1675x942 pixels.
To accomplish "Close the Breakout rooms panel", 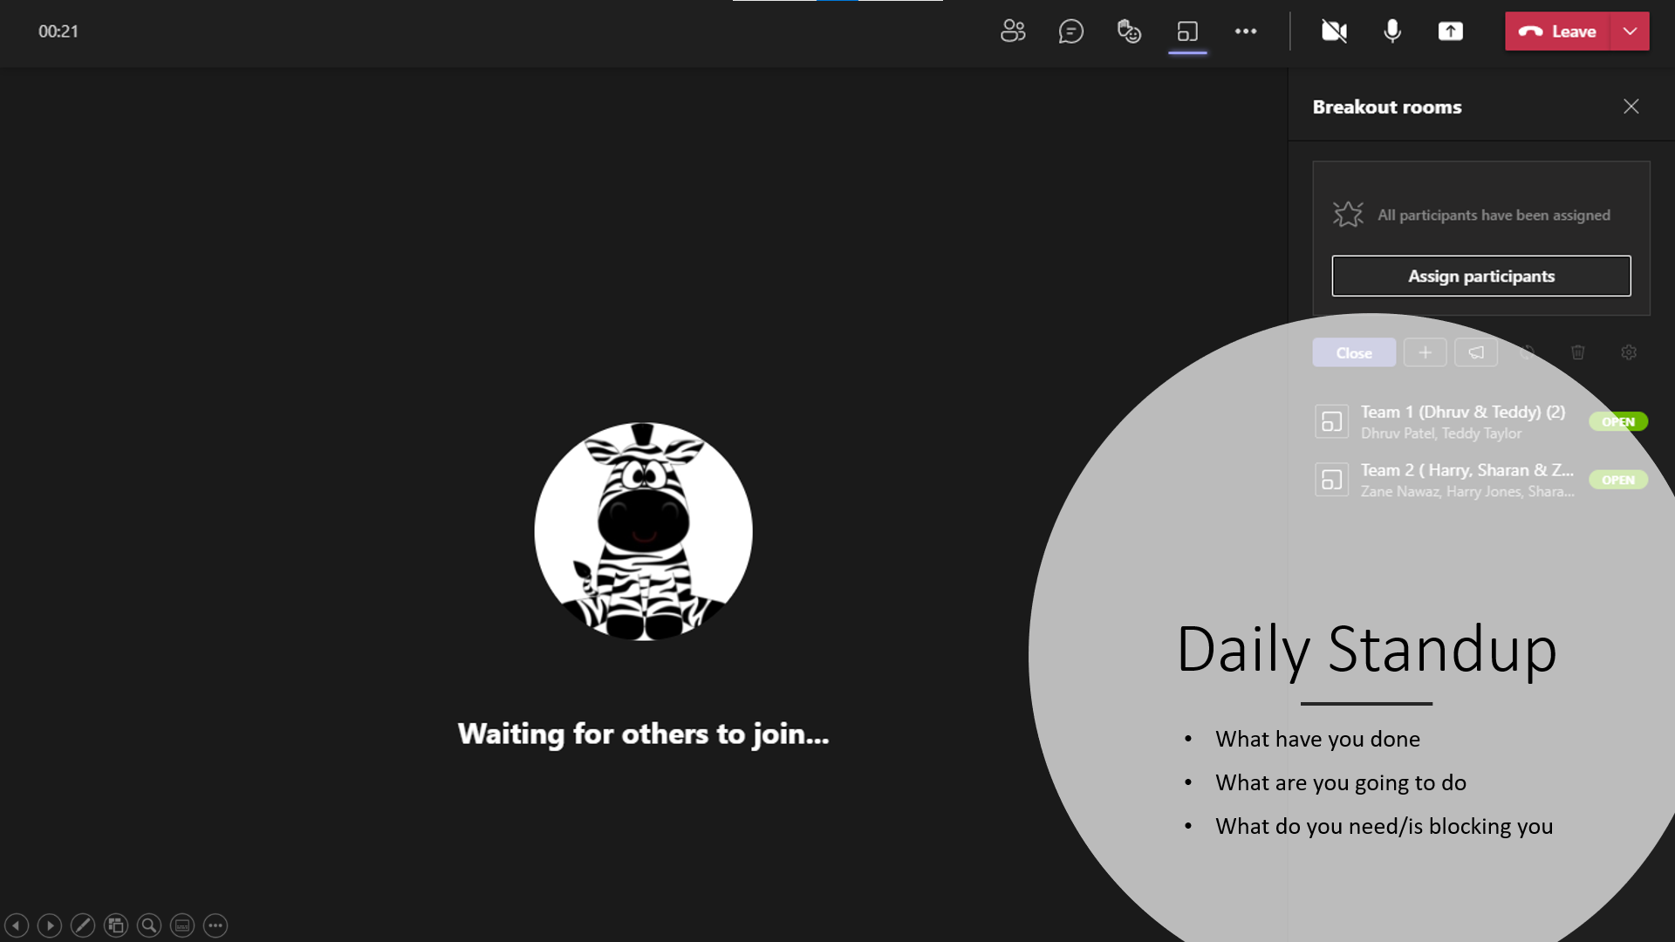I will [1631, 106].
